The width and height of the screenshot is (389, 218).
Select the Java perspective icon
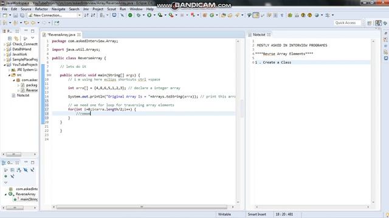(378, 23)
